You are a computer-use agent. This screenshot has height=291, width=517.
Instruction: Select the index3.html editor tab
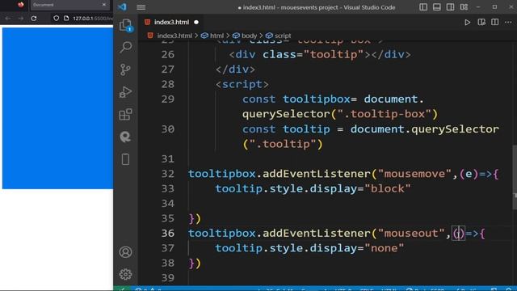(172, 22)
